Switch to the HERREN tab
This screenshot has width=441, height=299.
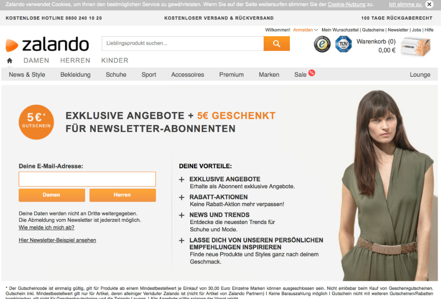[x=75, y=60]
